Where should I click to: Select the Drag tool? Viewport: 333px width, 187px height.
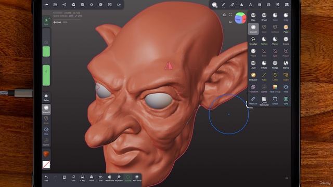point(286,17)
